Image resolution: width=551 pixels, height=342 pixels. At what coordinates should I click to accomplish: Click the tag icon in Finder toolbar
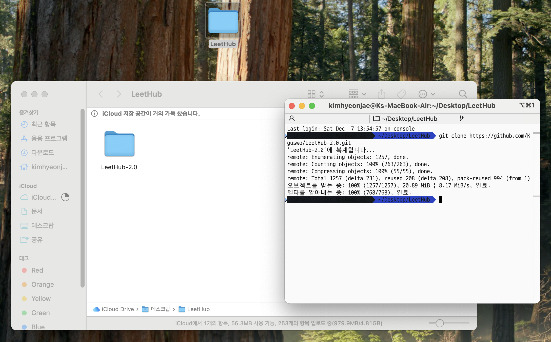(x=401, y=94)
